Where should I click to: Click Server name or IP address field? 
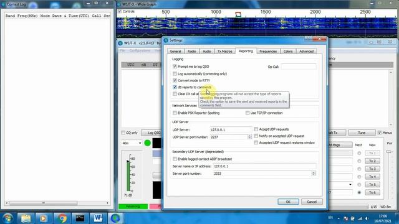click(264, 166)
